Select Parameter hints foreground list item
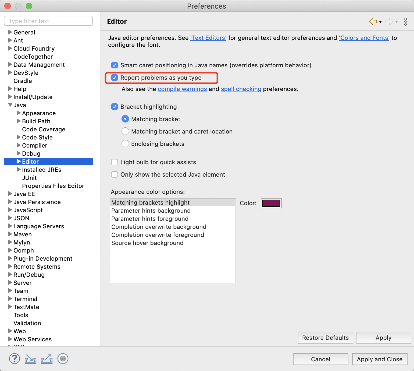The height and width of the screenshot is (371, 414). pos(173,219)
